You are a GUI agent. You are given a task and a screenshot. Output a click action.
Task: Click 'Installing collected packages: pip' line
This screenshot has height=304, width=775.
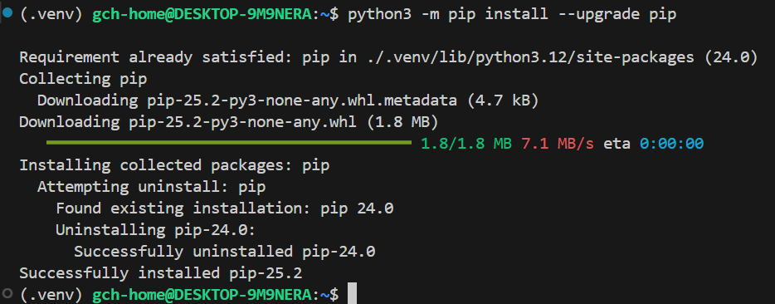click(x=174, y=165)
